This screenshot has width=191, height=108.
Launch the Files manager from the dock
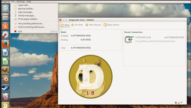coord(5,17)
